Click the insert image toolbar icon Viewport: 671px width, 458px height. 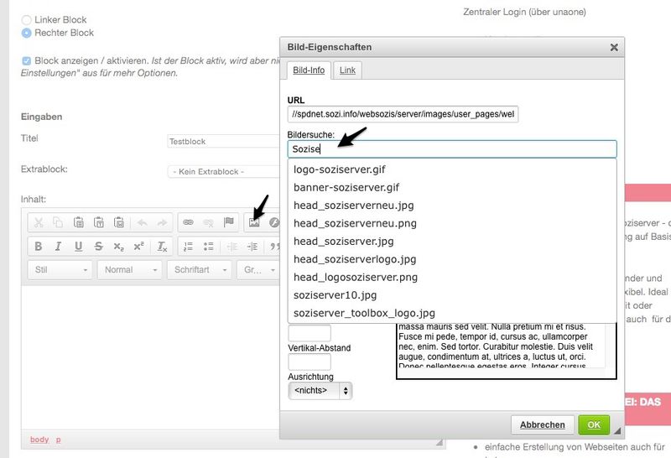[254, 222]
